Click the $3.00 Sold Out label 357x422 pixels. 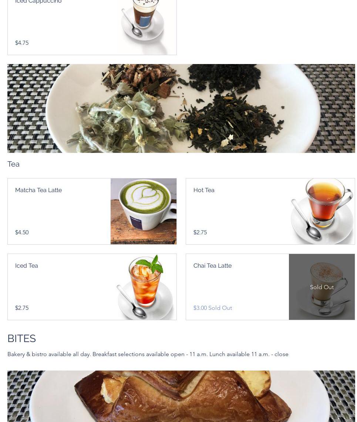[212, 308]
